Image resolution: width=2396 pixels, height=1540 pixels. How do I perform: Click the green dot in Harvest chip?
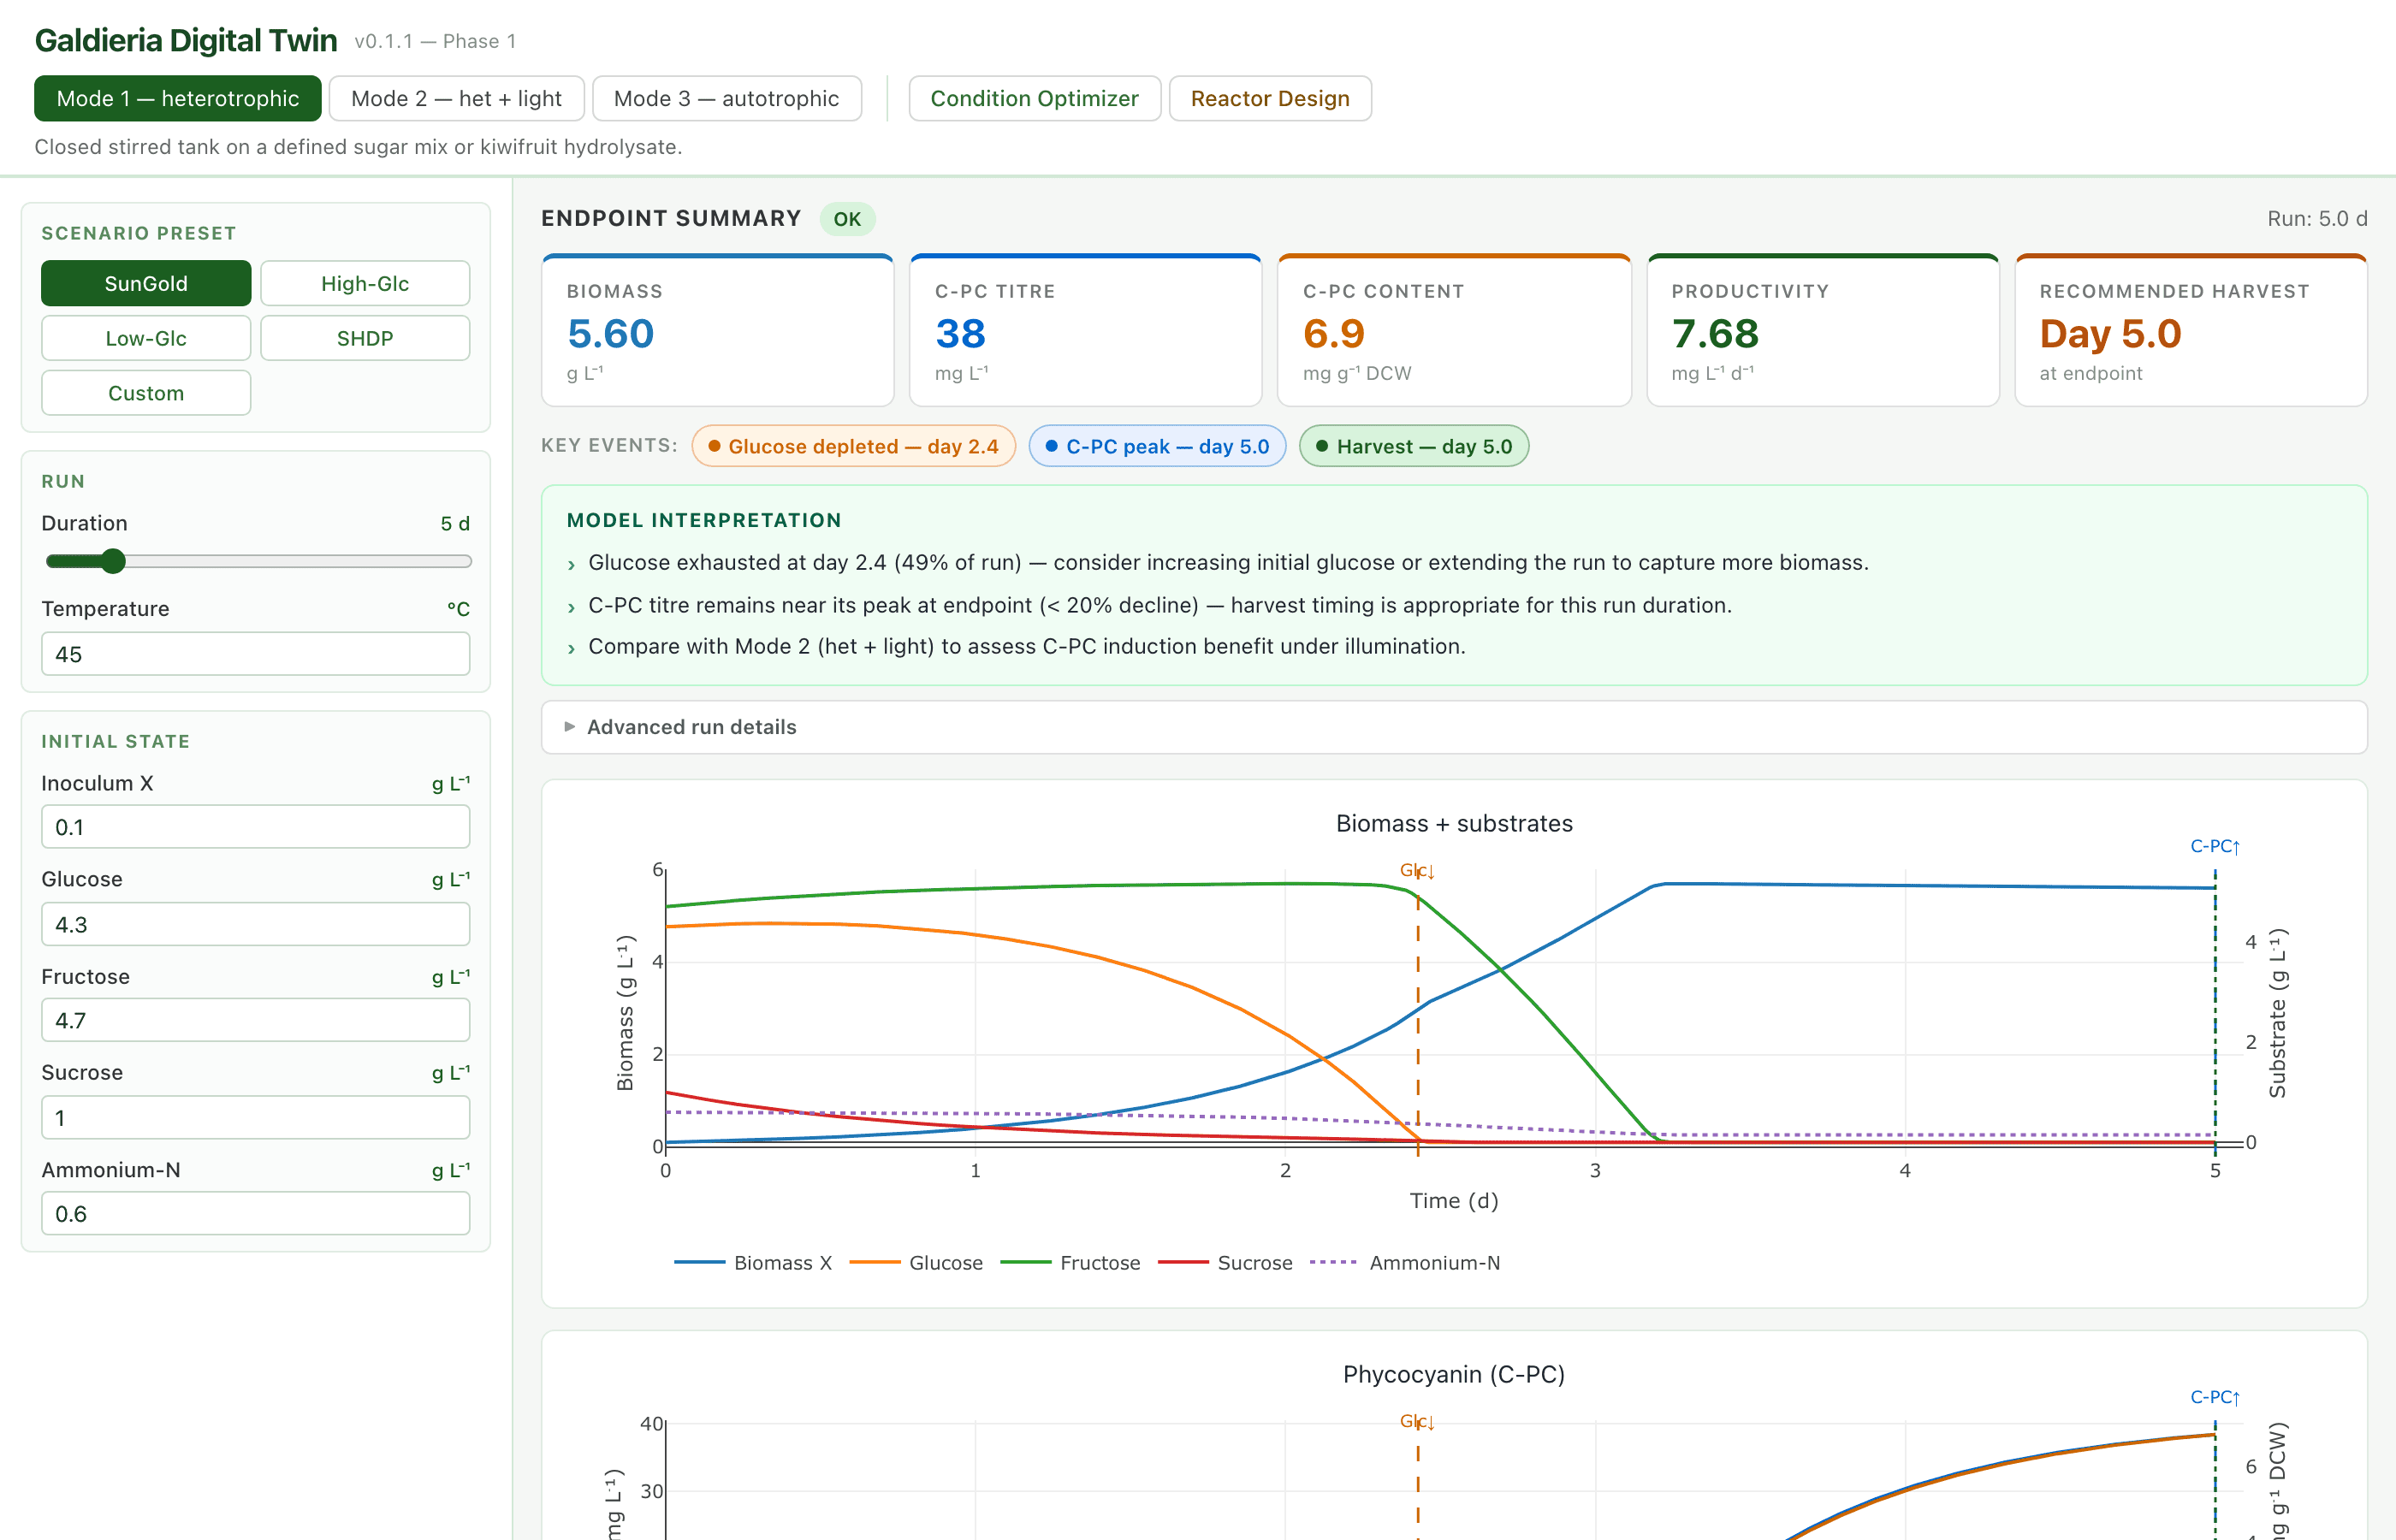pyautogui.click(x=1322, y=446)
